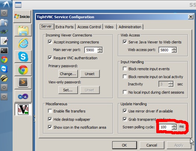Open the Video tab
Image resolution: width=196 pixels, height=151 pixels.
(x=109, y=27)
